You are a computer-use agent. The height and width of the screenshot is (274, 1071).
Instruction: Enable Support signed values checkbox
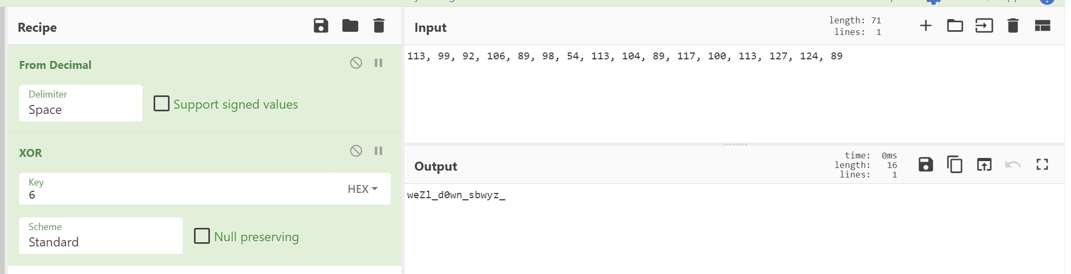click(x=162, y=103)
